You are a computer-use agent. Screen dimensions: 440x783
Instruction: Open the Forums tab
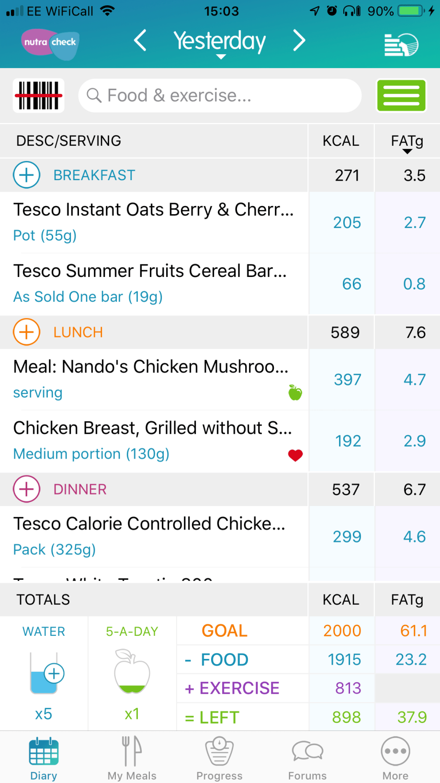[307, 758]
